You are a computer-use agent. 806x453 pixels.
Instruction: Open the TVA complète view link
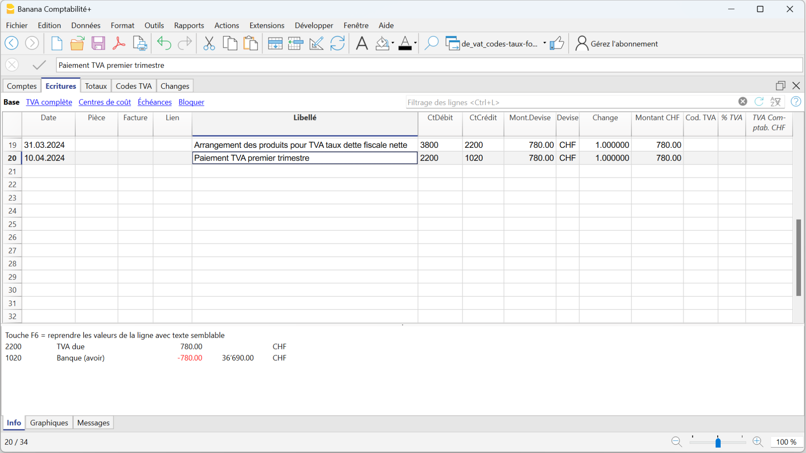point(49,102)
